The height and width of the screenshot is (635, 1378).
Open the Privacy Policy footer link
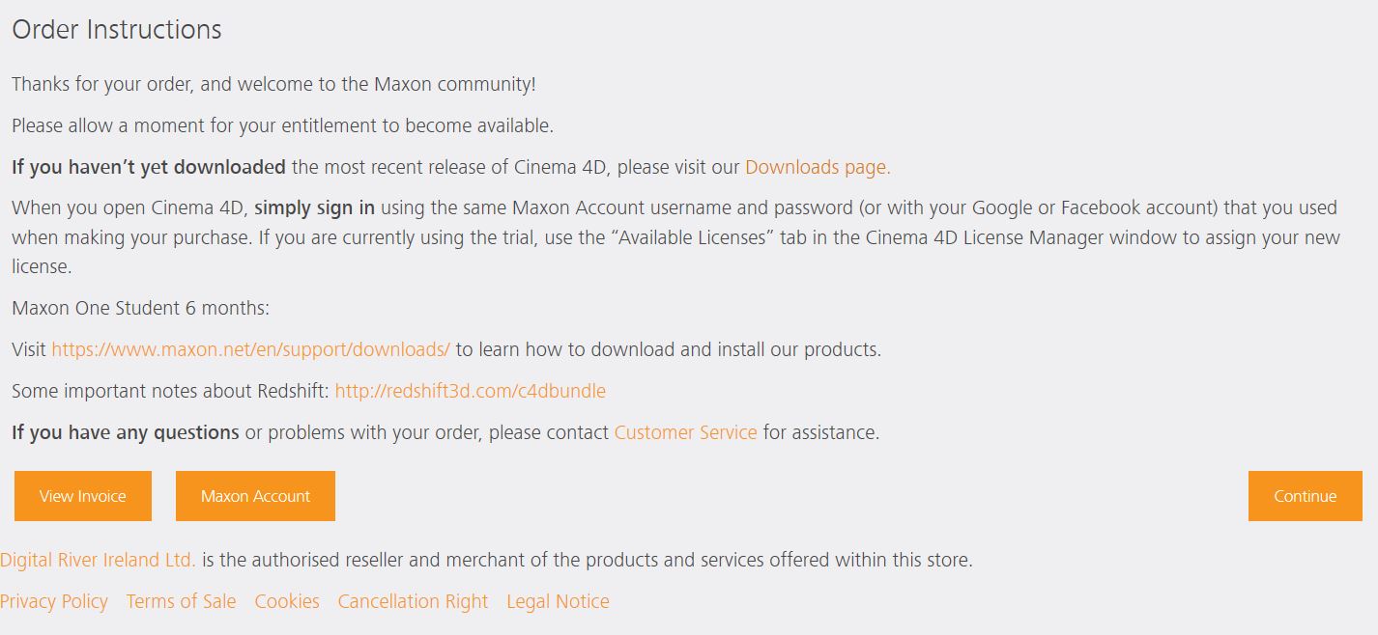54,601
